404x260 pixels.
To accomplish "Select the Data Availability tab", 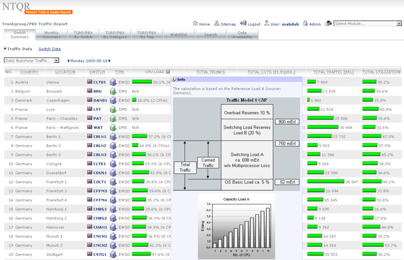I will [242, 35].
